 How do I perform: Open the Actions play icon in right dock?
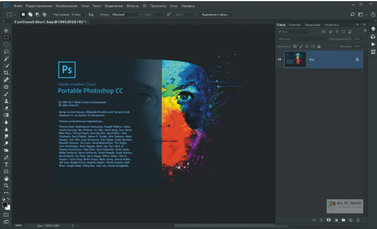point(373,44)
